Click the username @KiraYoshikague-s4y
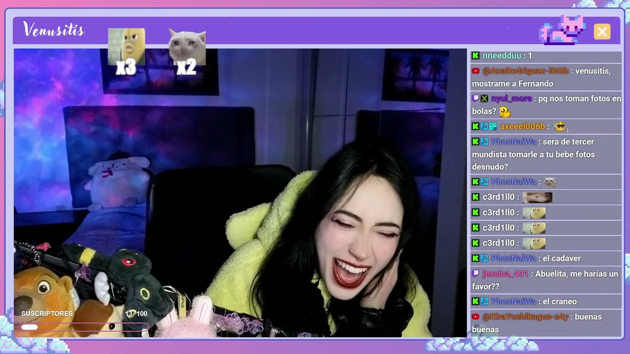The image size is (630, 354). tap(525, 317)
